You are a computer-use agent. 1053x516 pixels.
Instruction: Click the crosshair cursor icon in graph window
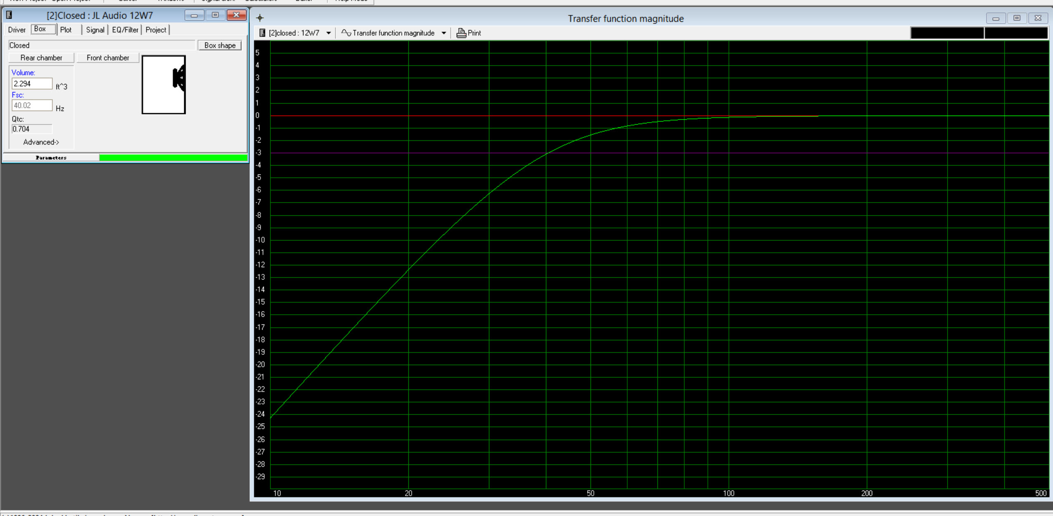point(260,18)
